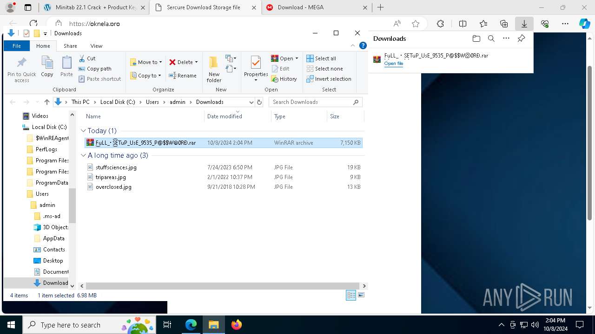Switch to Download - MEGA browser tab
Viewport: 595px width, 334px height.
(x=317, y=7)
